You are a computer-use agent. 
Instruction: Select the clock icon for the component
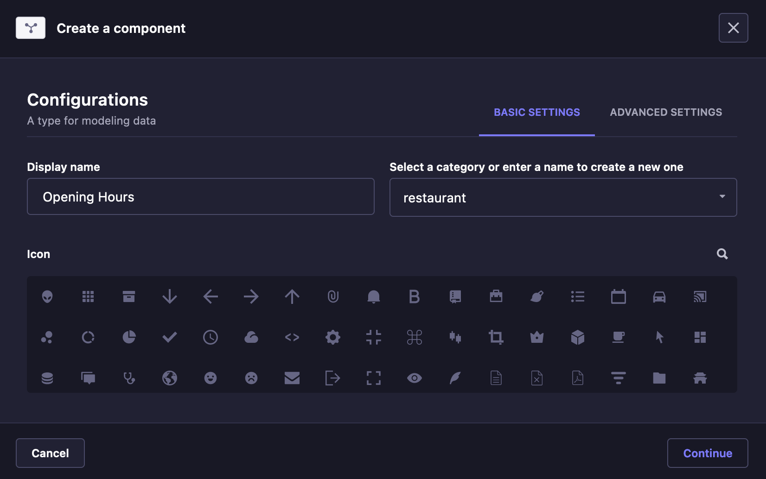[x=211, y=337]
